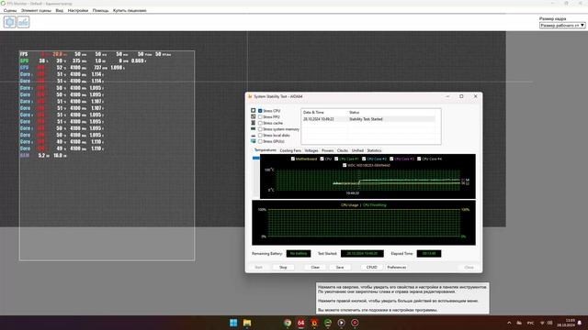Enable the Stress system memory checkbox
The width and height of the screenshot is (588, 330).
tap(260, 129)
